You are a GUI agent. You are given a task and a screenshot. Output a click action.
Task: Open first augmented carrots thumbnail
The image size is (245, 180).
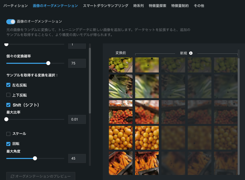147,163
